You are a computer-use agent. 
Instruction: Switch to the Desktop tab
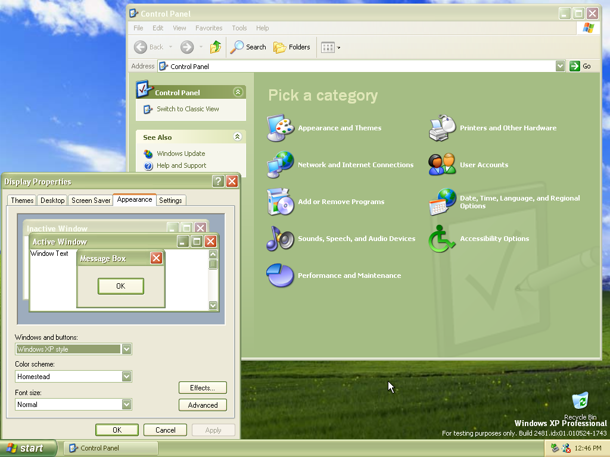52,200
